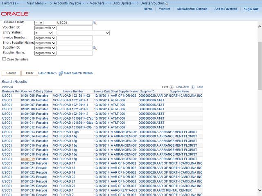262x196 pixels.
Task: Open voucher 01001019
Action: click(x=28, y=159)
